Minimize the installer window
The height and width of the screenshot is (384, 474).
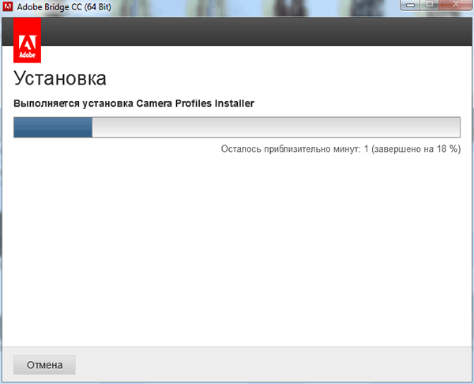(410, 6)
